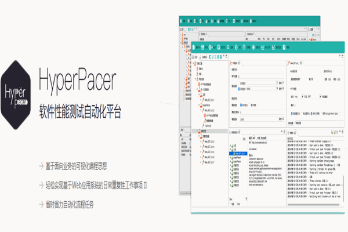The height and width of the screenshot is (232, 348).
Task: Toggle the first blue checked checkbox in HTTP panel
Action: point(292,114)
